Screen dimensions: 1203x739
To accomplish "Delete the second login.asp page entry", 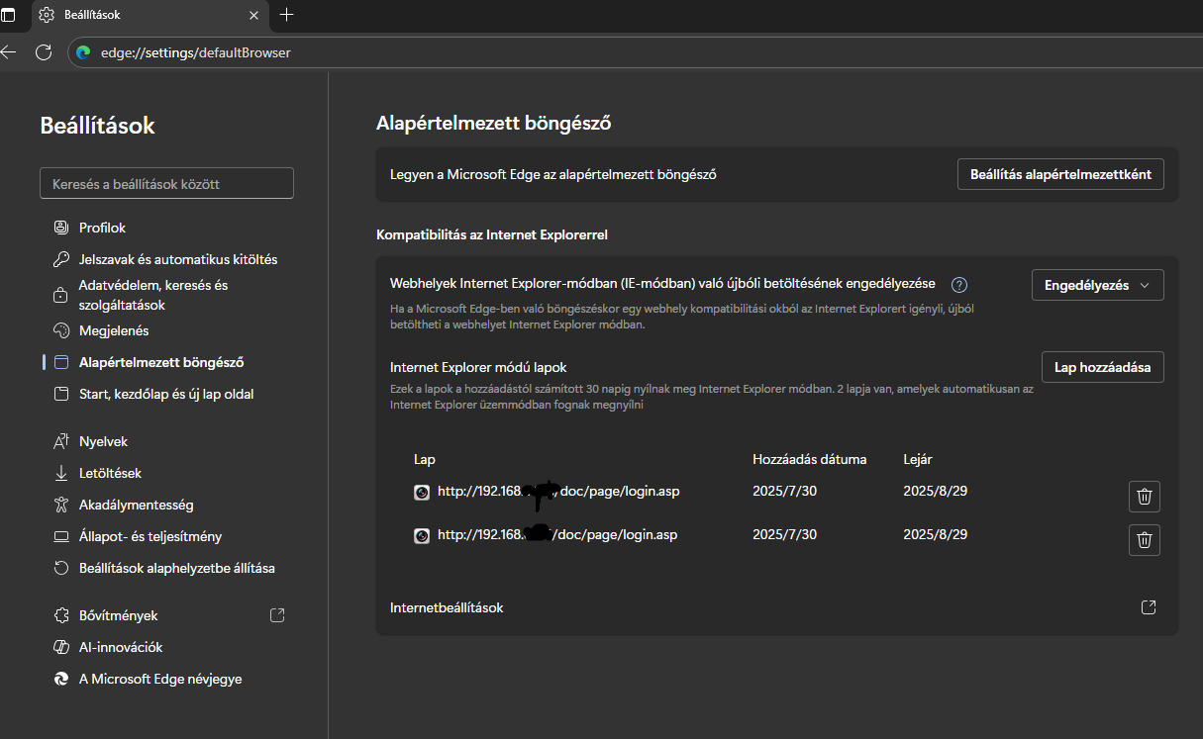I will (x=1145, y=540).
